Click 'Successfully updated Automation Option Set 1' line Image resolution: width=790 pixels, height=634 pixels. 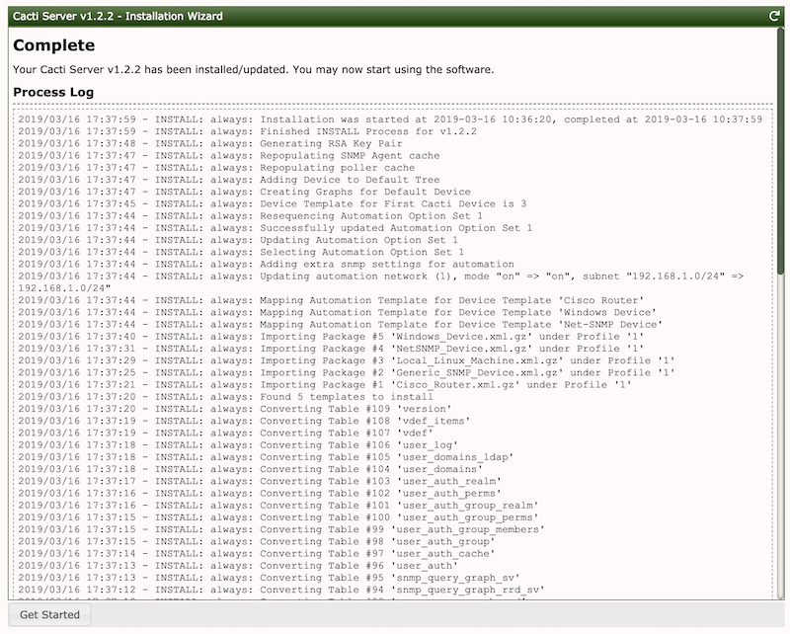click(x=276, y=228)
